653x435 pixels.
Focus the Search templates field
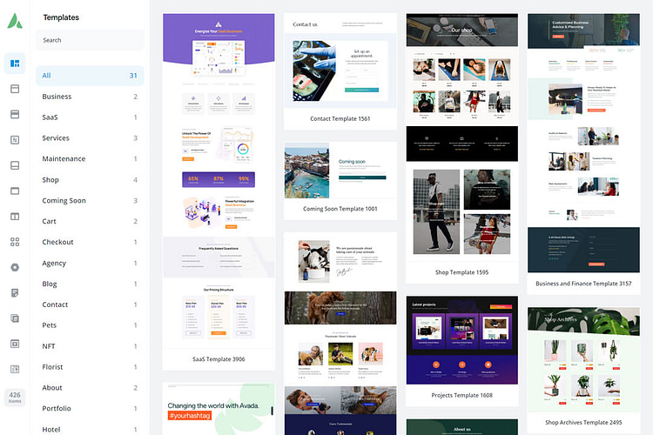click(90, 40)
